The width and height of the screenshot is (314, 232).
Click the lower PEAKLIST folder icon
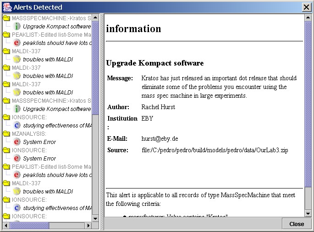[x=6, y=167]
